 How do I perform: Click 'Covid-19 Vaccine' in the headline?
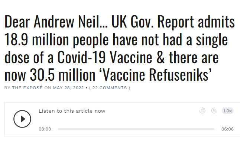pyautogui.click(x=105, y=57)
